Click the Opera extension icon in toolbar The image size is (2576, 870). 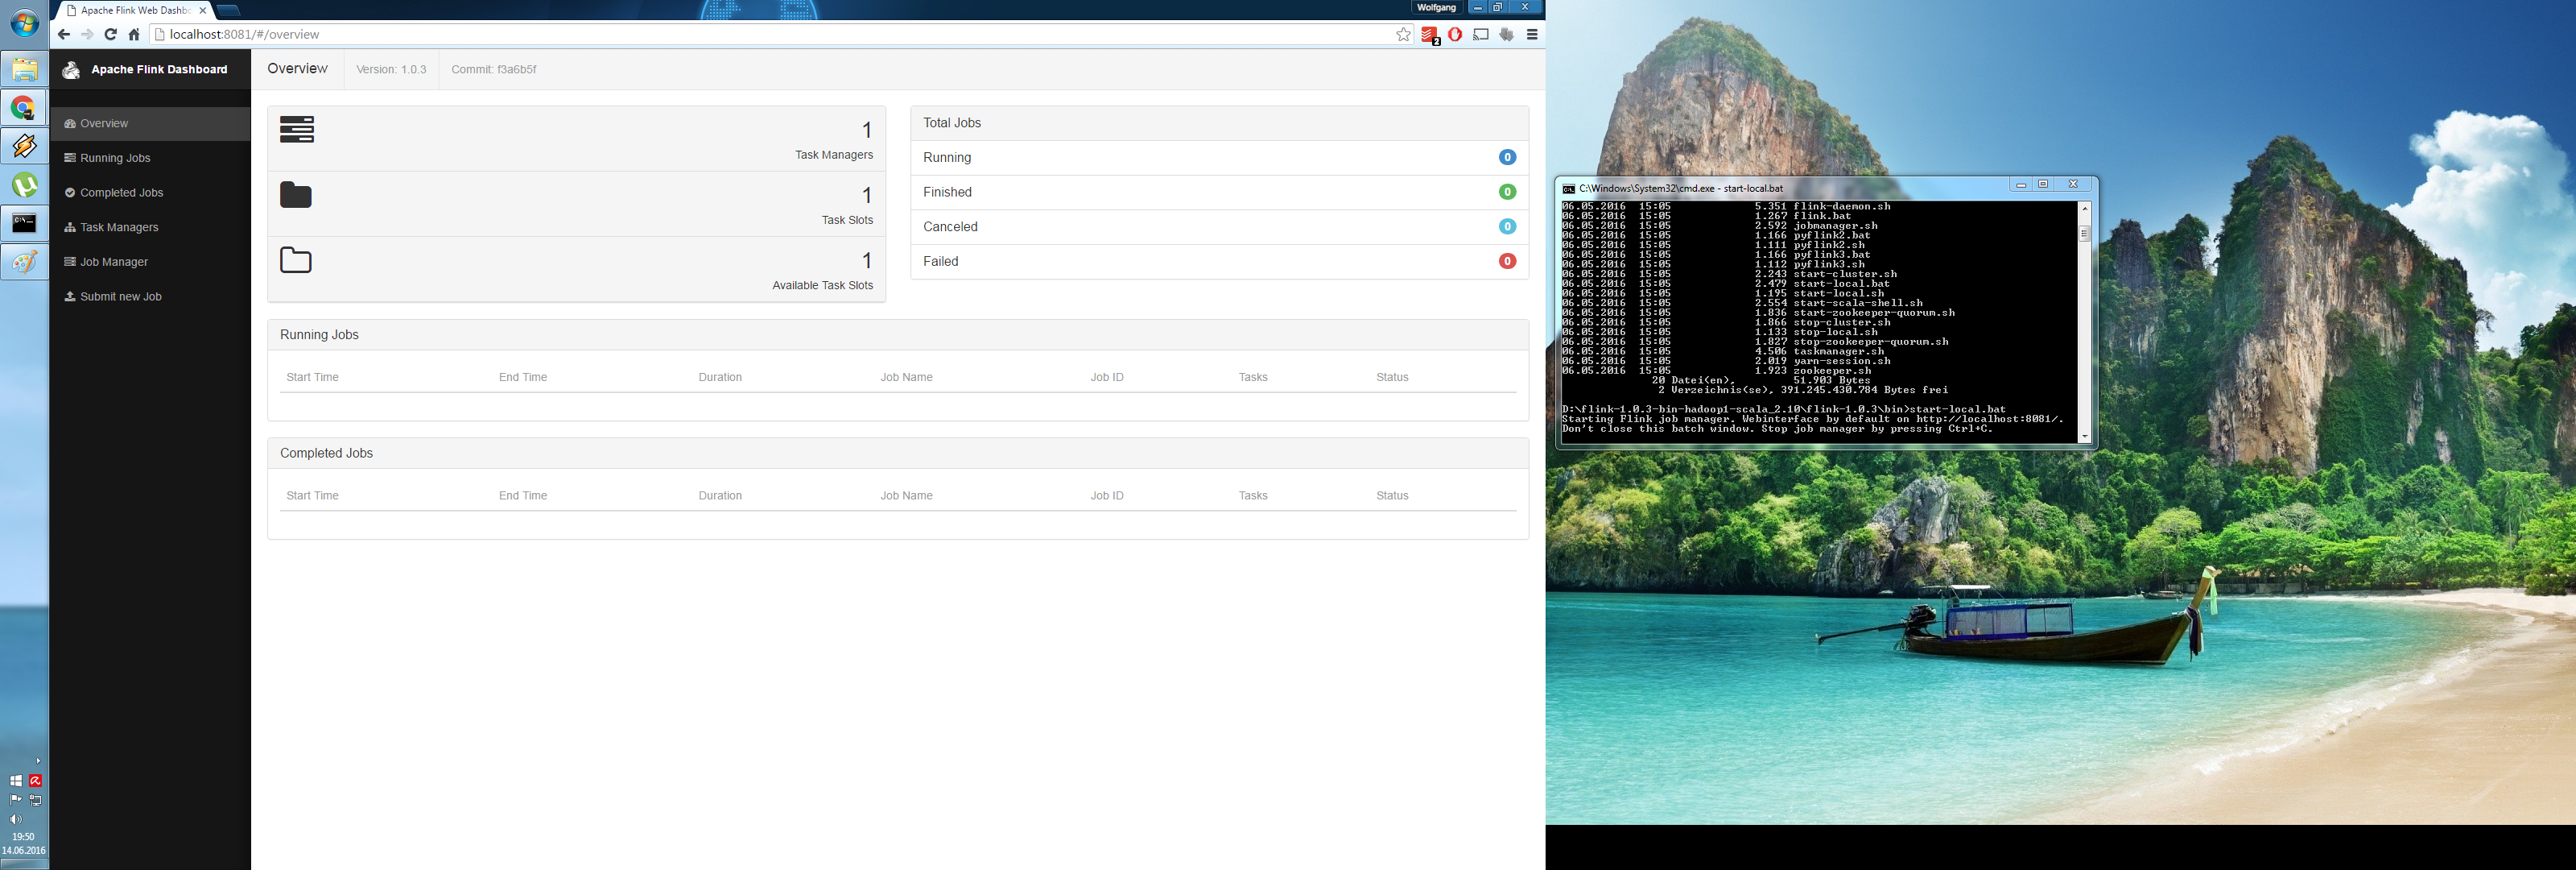pyautogui.click(x=1455, y=34)
